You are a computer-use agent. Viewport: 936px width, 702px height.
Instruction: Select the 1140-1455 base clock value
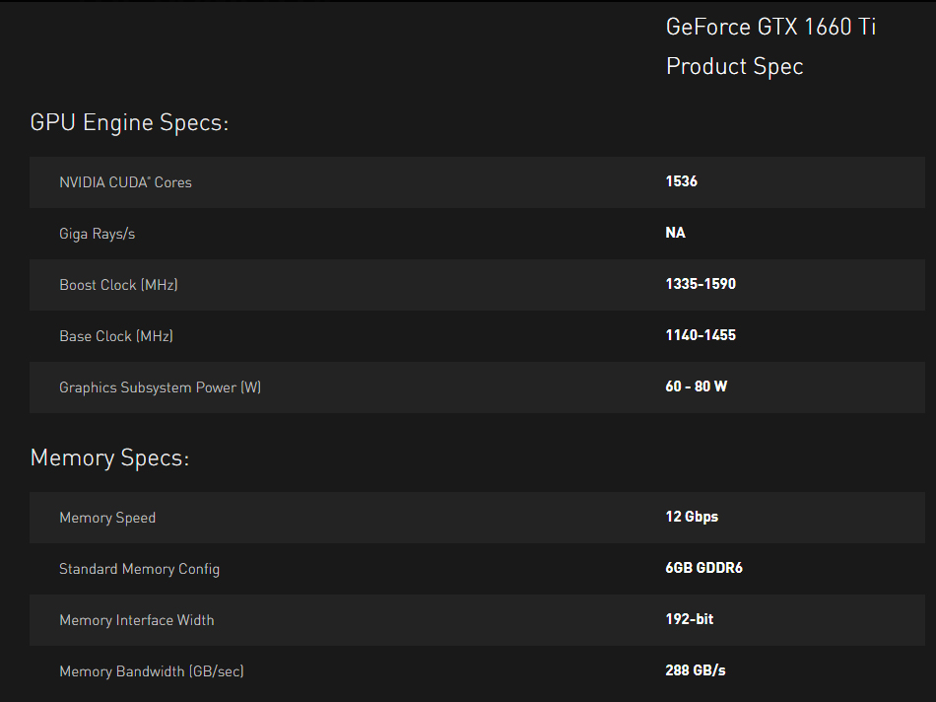point(701,335)
